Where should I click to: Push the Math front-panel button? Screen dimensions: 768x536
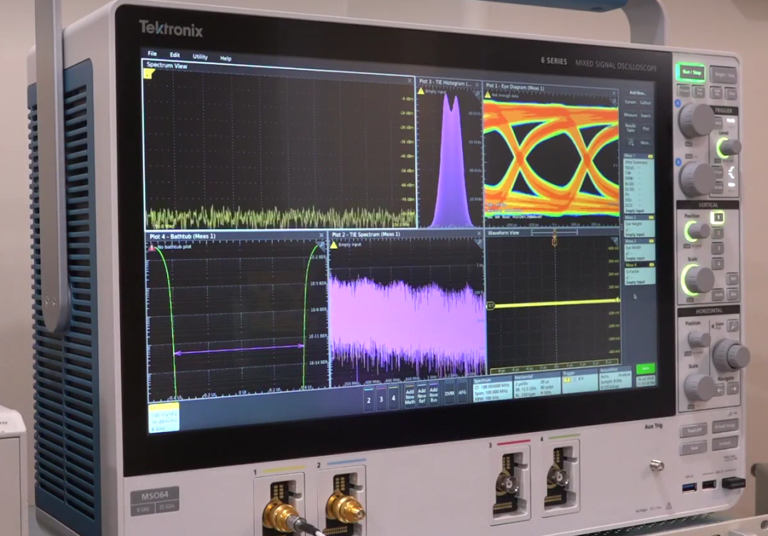[x=718, y=294]
